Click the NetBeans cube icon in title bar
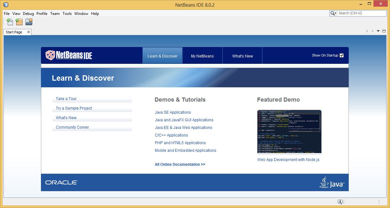The width and height of the screenshot is (390, 208). [6, 5]
